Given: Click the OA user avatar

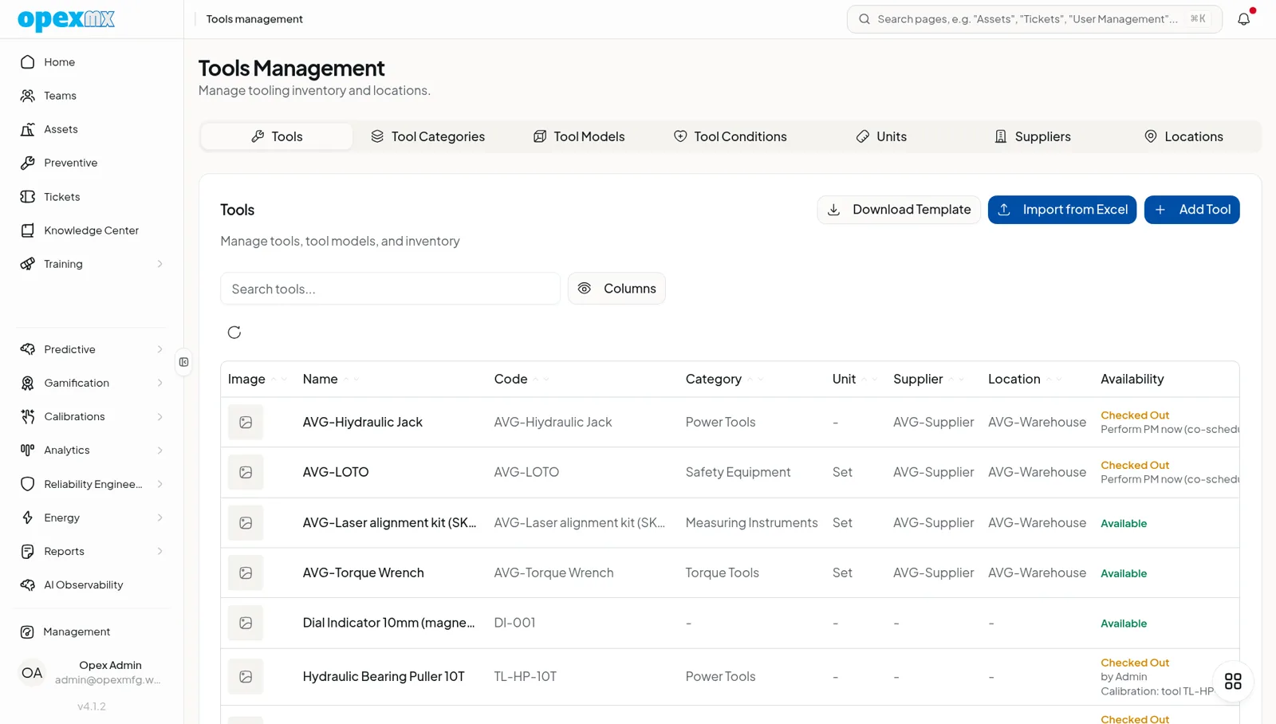Looking at the screenshot, I should click(32, 673).
